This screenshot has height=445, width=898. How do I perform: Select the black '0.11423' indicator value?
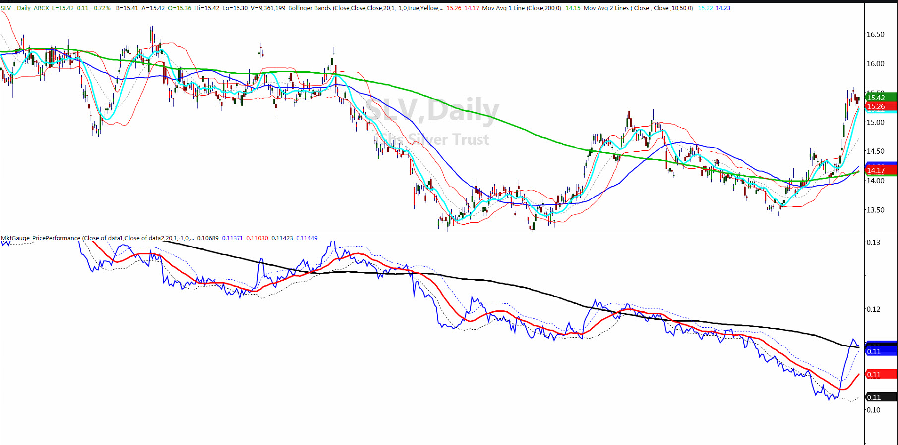tap(282, 238)
